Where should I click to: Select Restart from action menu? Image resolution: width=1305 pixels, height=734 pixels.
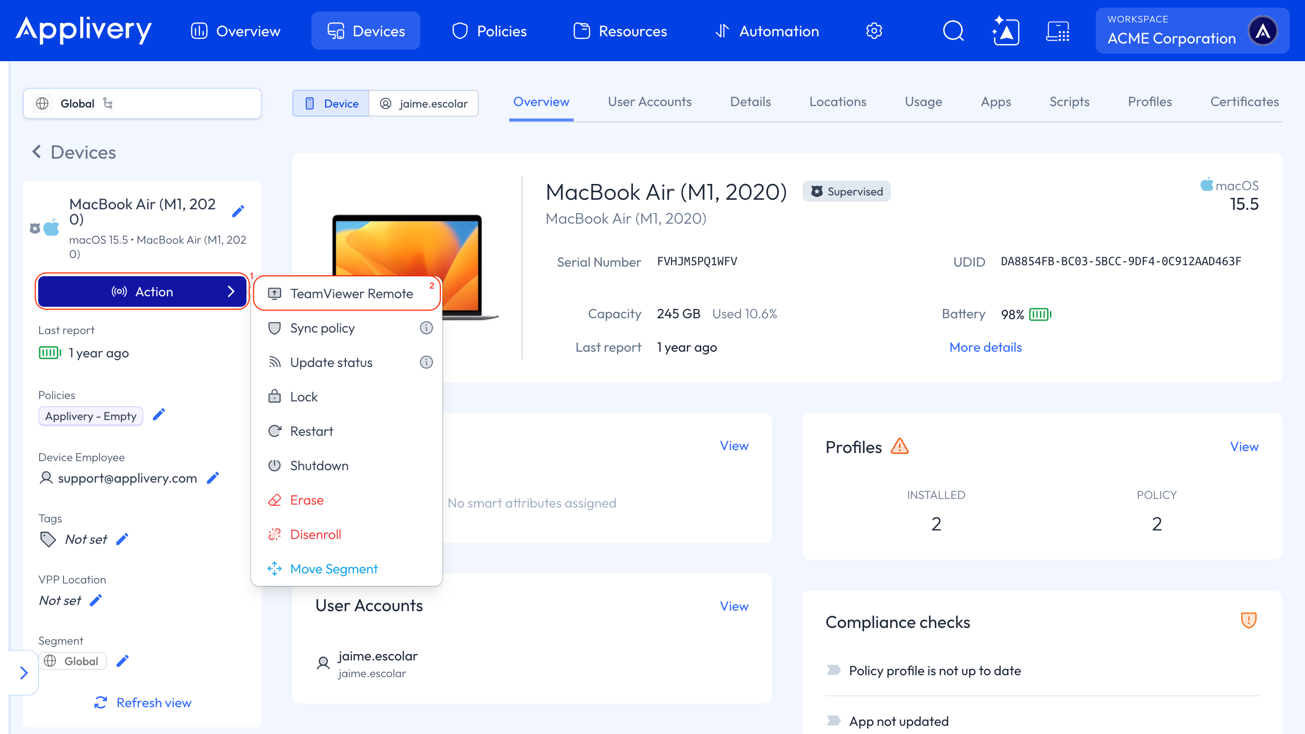tap(347, 432)
